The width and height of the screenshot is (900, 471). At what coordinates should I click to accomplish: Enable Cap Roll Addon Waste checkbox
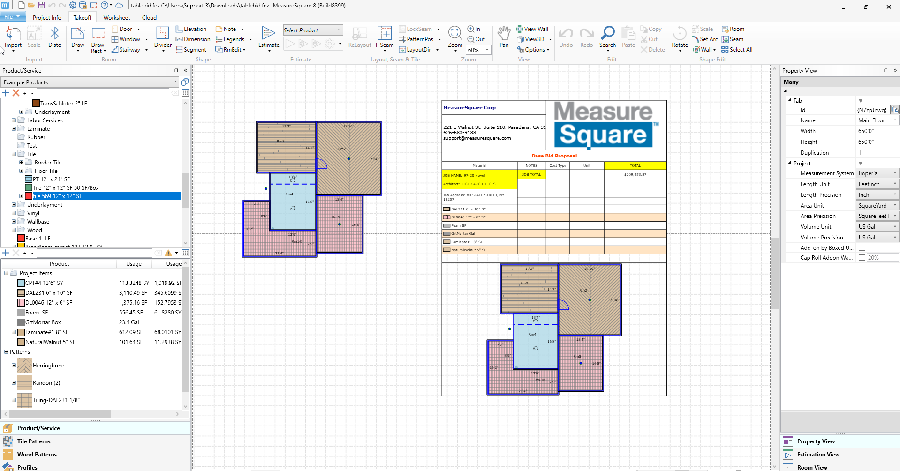click(862, 258)
